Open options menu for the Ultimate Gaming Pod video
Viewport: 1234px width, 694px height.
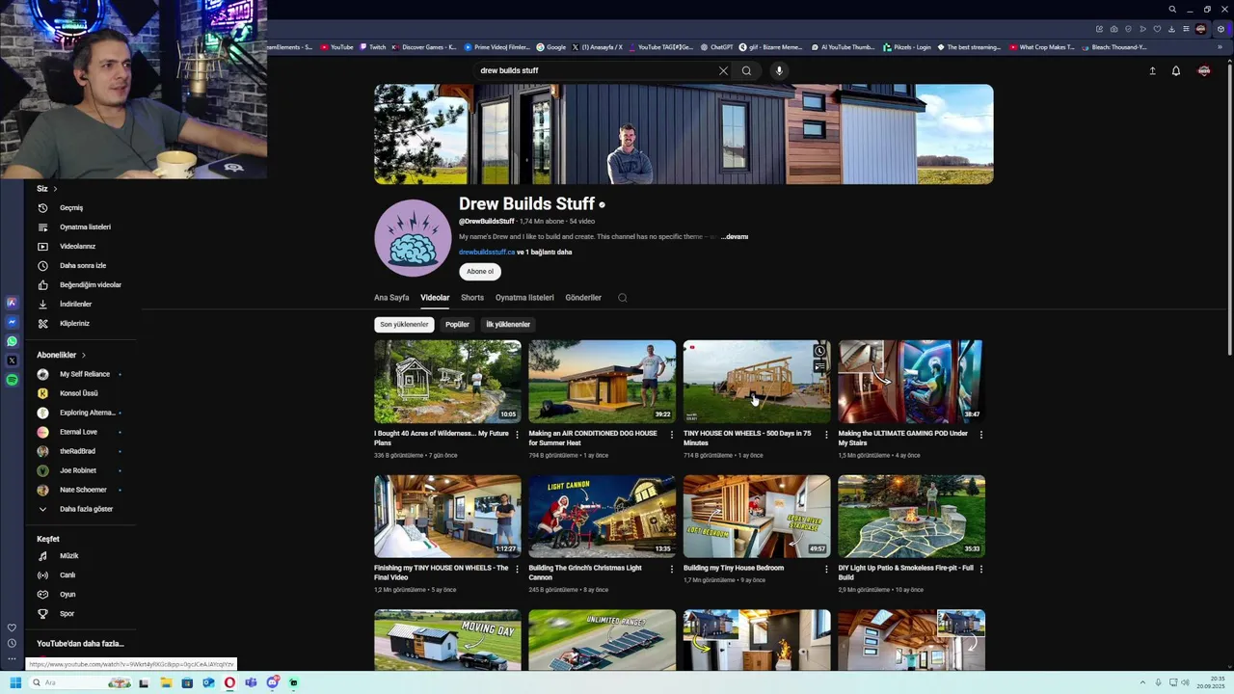point(981,435)
